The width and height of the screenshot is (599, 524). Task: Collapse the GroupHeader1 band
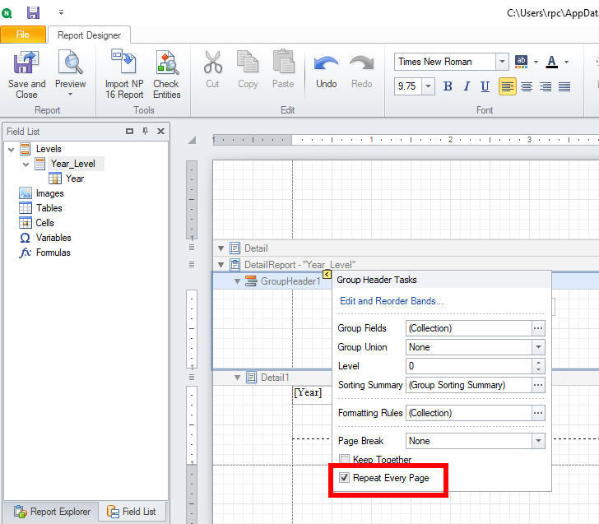pyautogui.click(x=237, y=281)
